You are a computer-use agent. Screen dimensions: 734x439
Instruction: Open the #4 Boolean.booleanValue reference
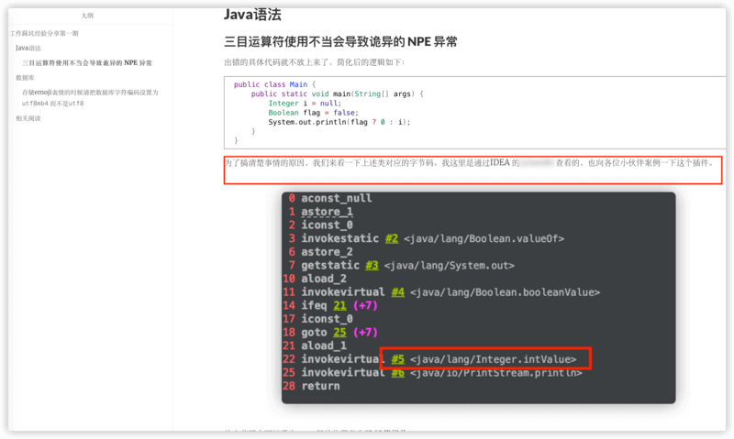398,292
